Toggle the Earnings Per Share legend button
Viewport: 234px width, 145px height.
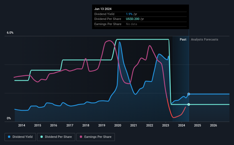pyautogui.click(x=95, y=137)
